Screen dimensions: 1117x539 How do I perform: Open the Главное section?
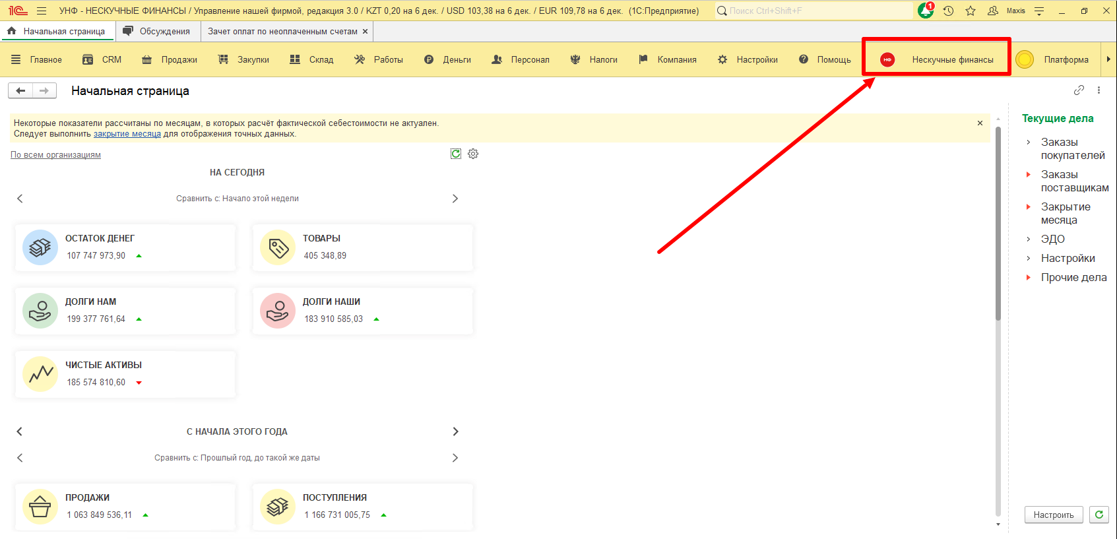(x=37, y=59)
